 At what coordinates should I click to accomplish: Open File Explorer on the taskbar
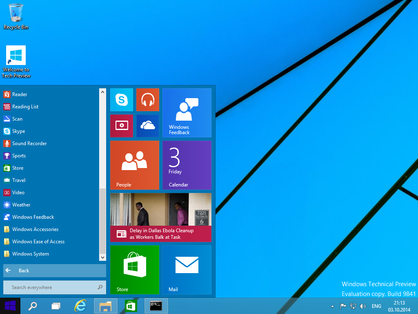click(x=106, y=306)
